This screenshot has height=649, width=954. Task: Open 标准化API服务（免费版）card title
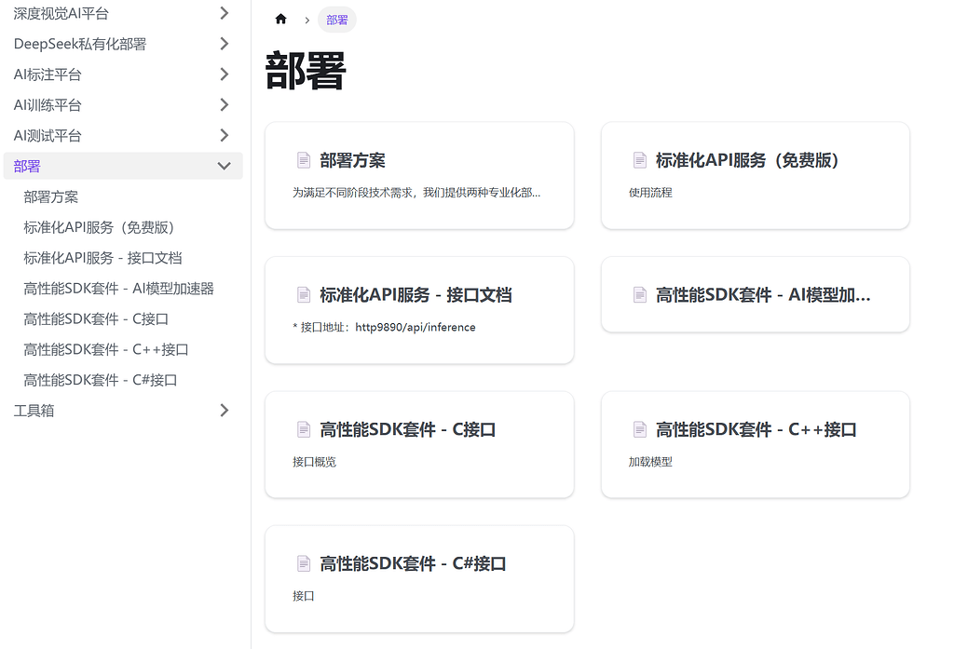click(x=747, y=160)
